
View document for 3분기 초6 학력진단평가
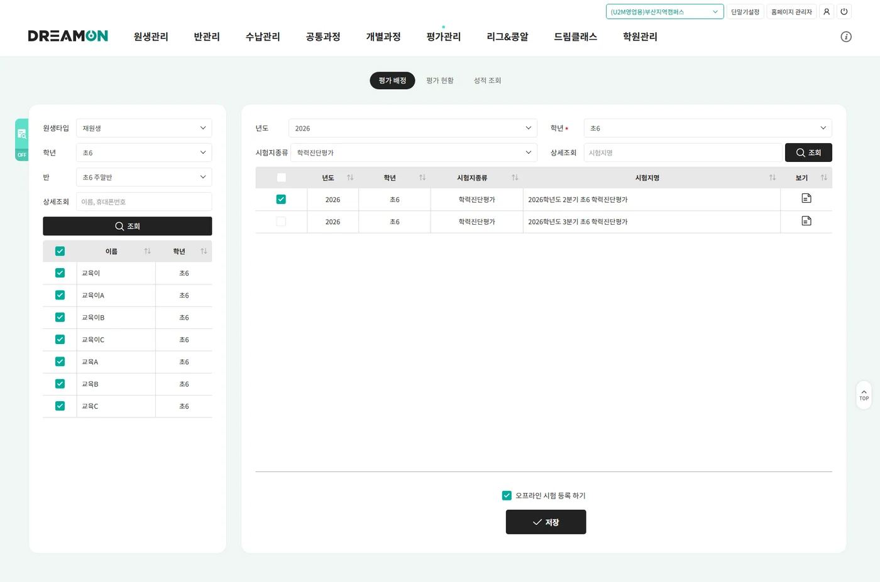(x=806, y=221)
